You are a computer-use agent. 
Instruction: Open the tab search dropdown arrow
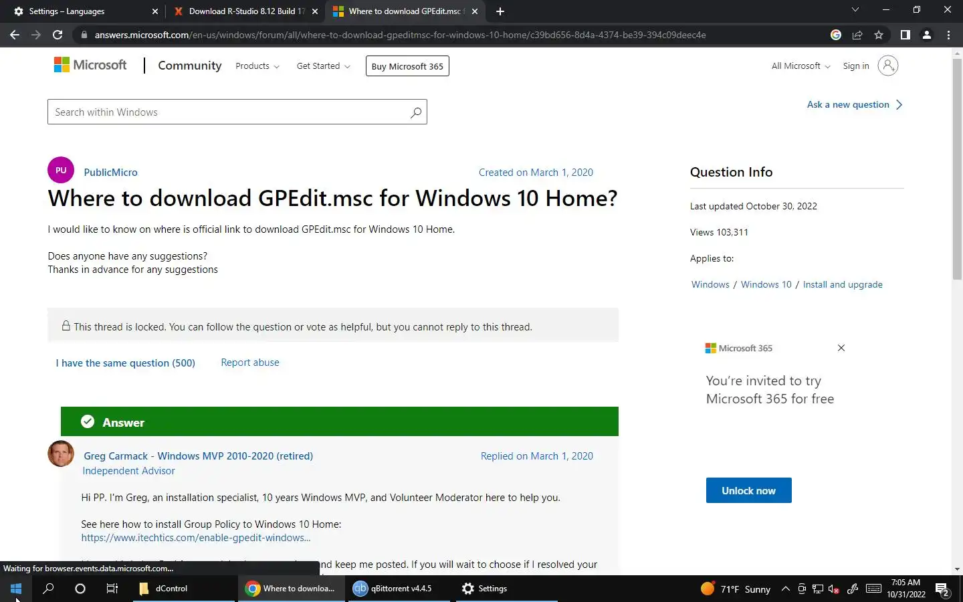tap(855, 10)
